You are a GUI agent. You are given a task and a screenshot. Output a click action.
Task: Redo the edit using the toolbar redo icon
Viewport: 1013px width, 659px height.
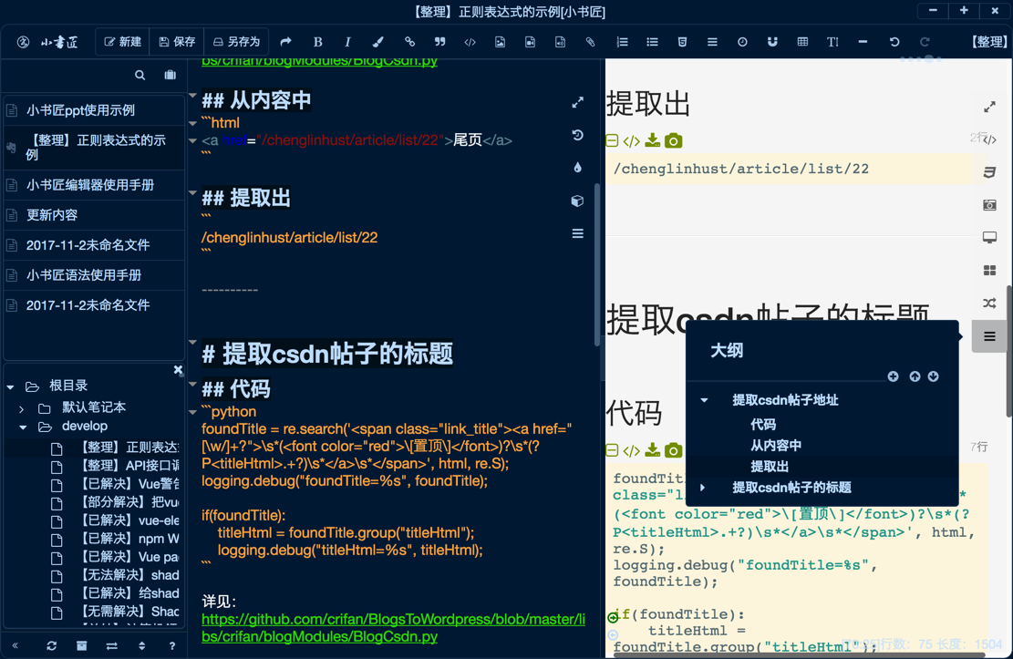(925, 41)
